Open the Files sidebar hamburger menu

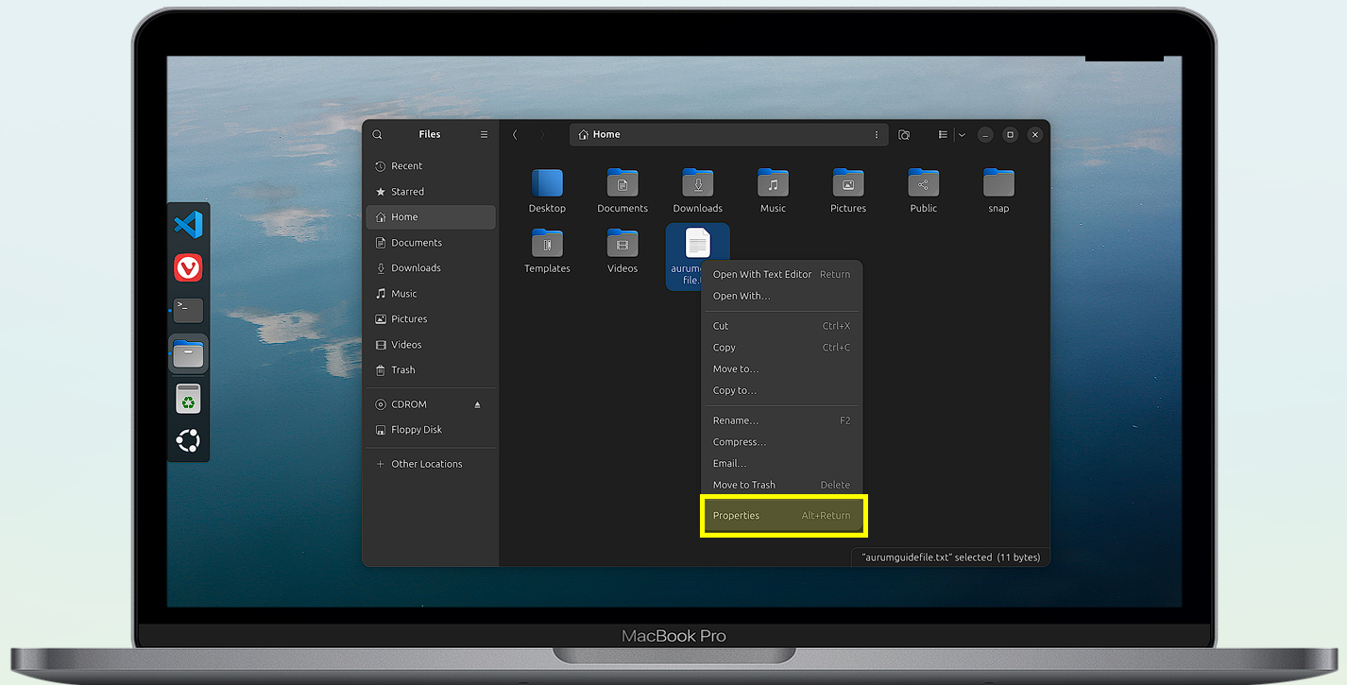(x=484, y=135)
